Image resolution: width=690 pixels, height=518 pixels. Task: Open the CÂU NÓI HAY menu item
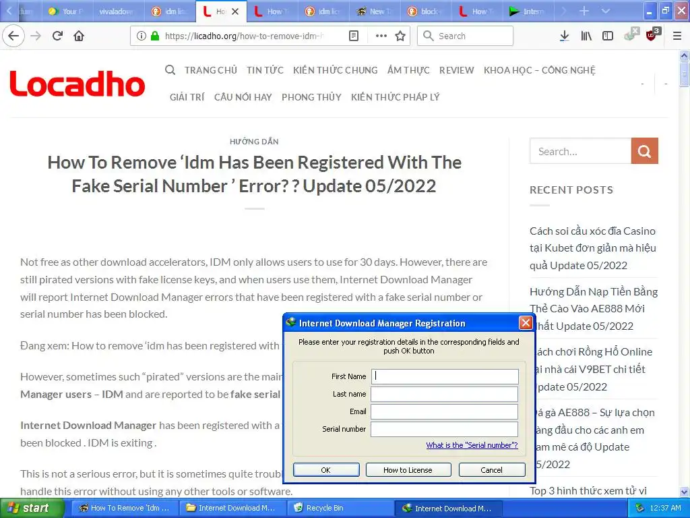243,97
